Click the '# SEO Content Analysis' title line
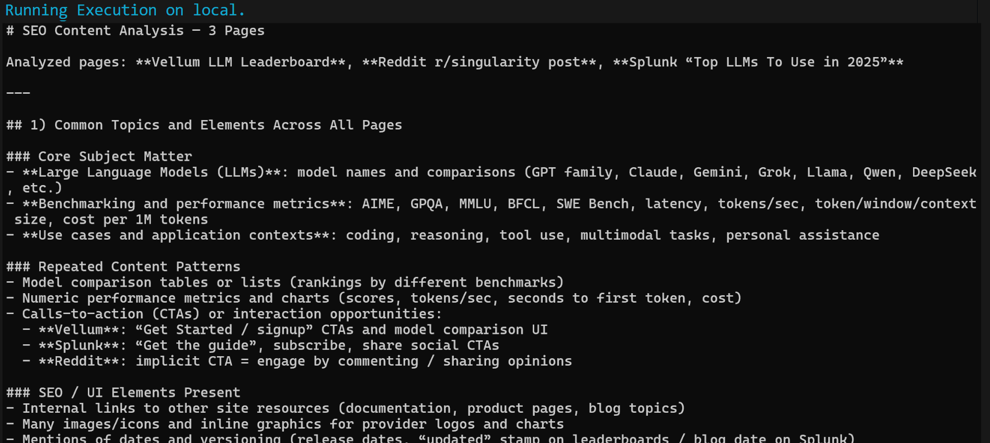990x443 pixels. (135, 31)
